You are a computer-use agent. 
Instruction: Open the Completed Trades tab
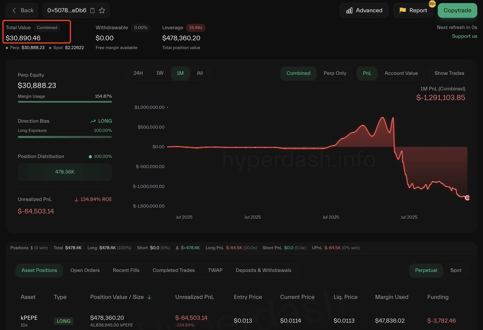click(173, 270)
